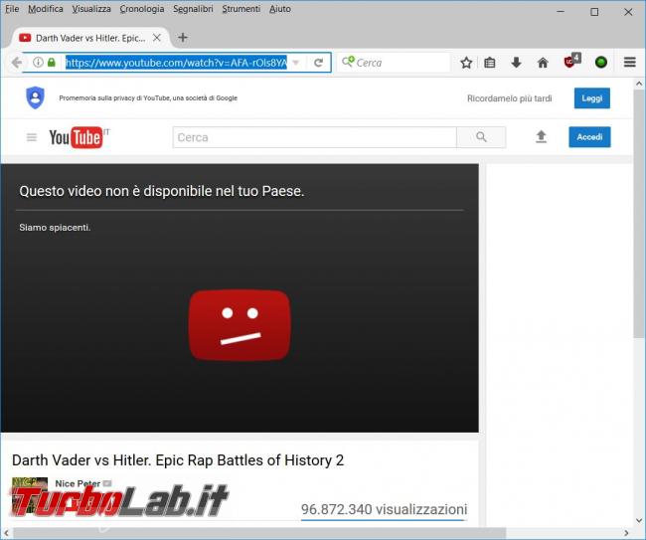Maximize the browser window

[x=594, y=12]
